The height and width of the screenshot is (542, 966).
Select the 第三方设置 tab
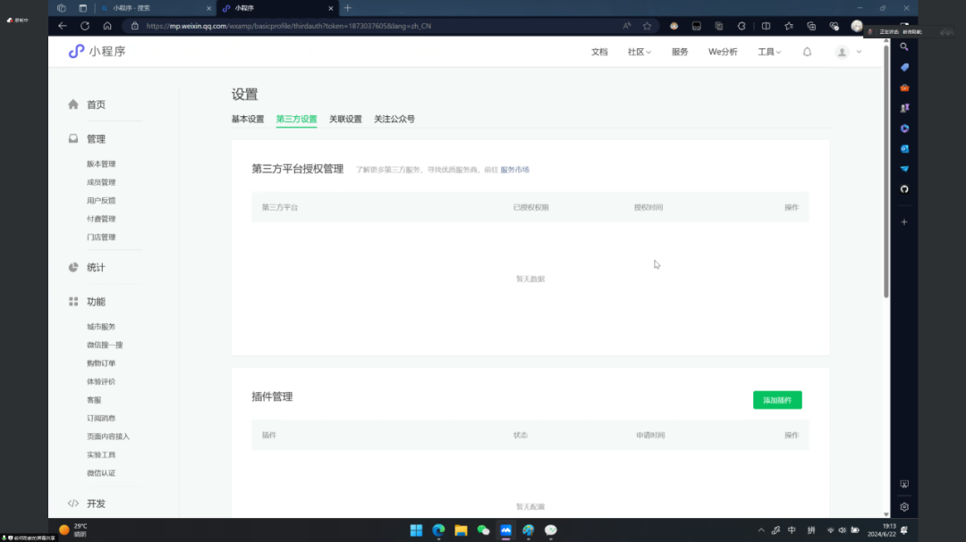(296, 119)
